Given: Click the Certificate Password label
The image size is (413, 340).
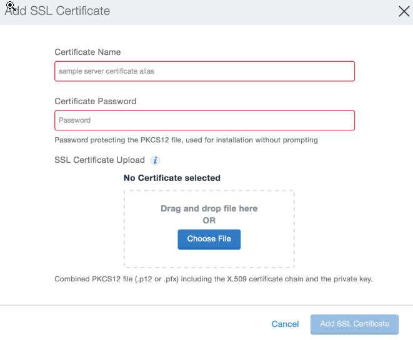Looking at the screenshot, I should pos(95,101).
